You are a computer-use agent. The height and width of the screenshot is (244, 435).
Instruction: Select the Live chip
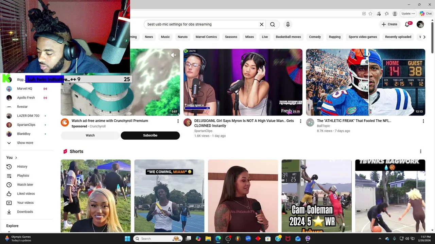tap(265, 37)
